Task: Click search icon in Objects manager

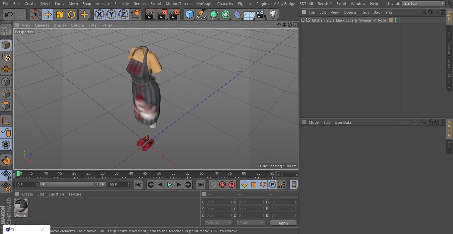Action: [x=424, y=12]
